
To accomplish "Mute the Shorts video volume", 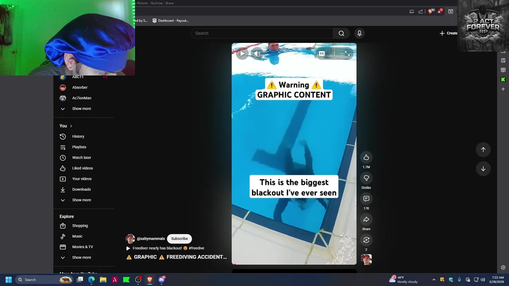I will (257, 54).
